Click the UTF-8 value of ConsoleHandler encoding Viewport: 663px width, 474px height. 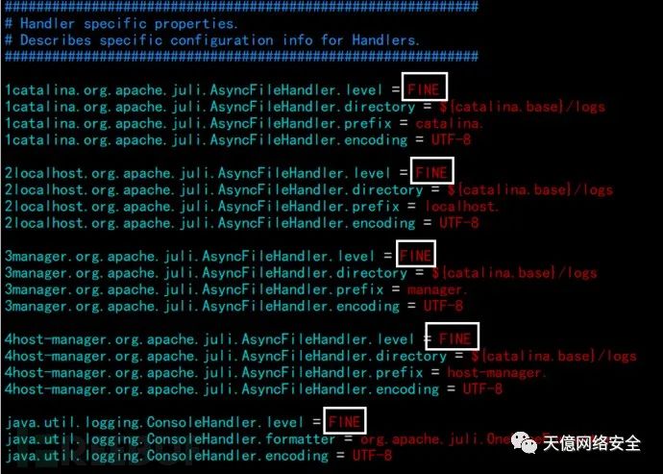click(x=372, y=456)
